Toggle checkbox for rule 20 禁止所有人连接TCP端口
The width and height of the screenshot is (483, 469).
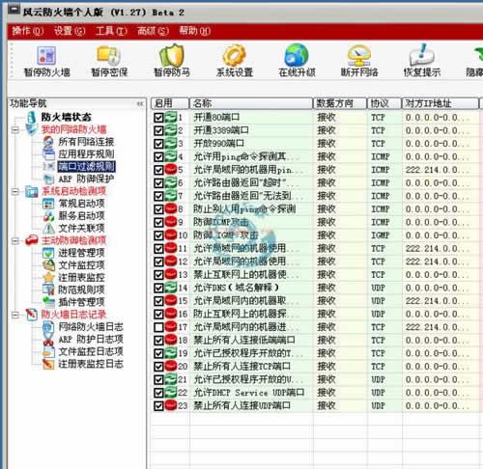point(158,367)
